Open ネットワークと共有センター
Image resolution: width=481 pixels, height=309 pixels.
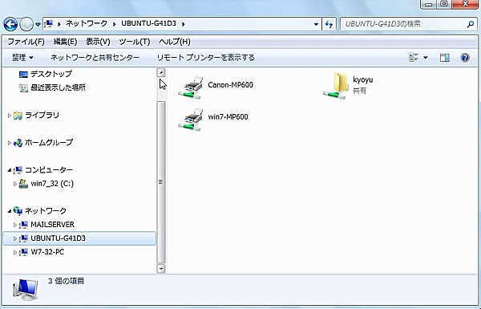click(95, 58)
